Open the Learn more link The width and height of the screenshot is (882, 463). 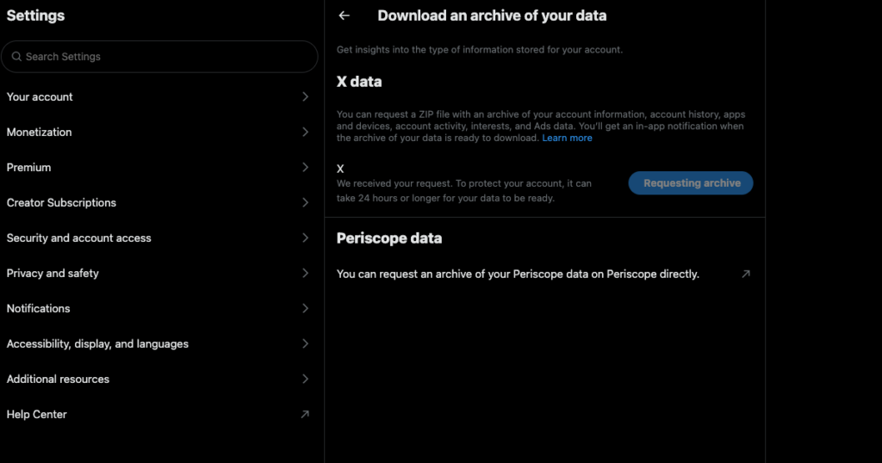[x=567, y=139]
